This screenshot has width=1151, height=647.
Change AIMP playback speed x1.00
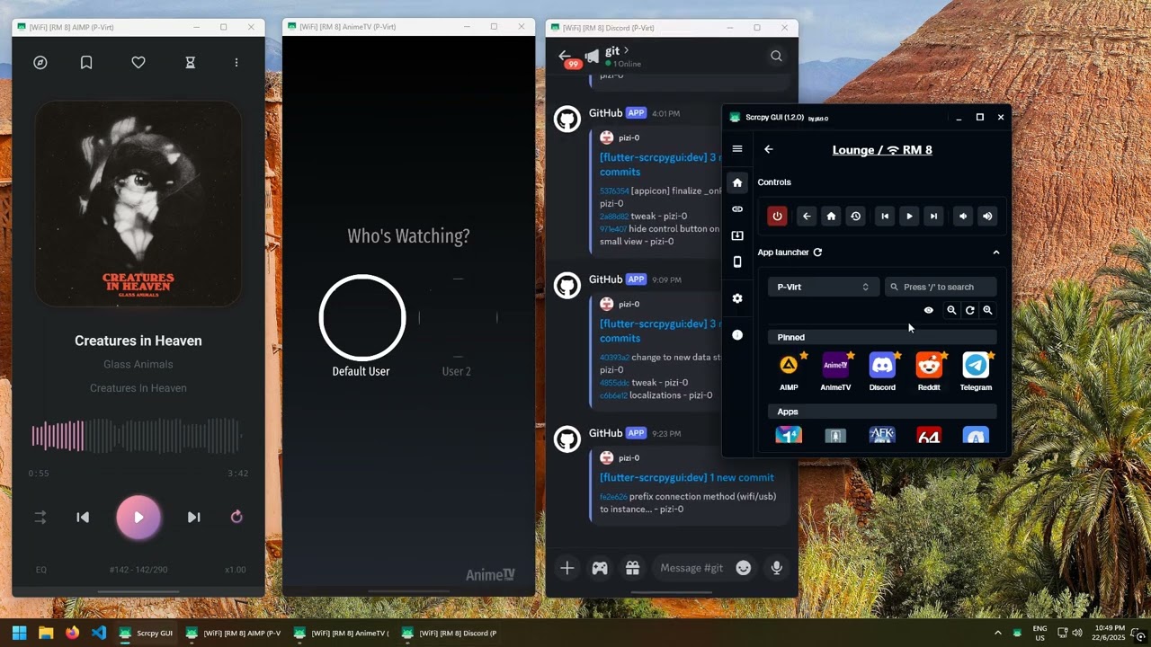pos(235,570)
